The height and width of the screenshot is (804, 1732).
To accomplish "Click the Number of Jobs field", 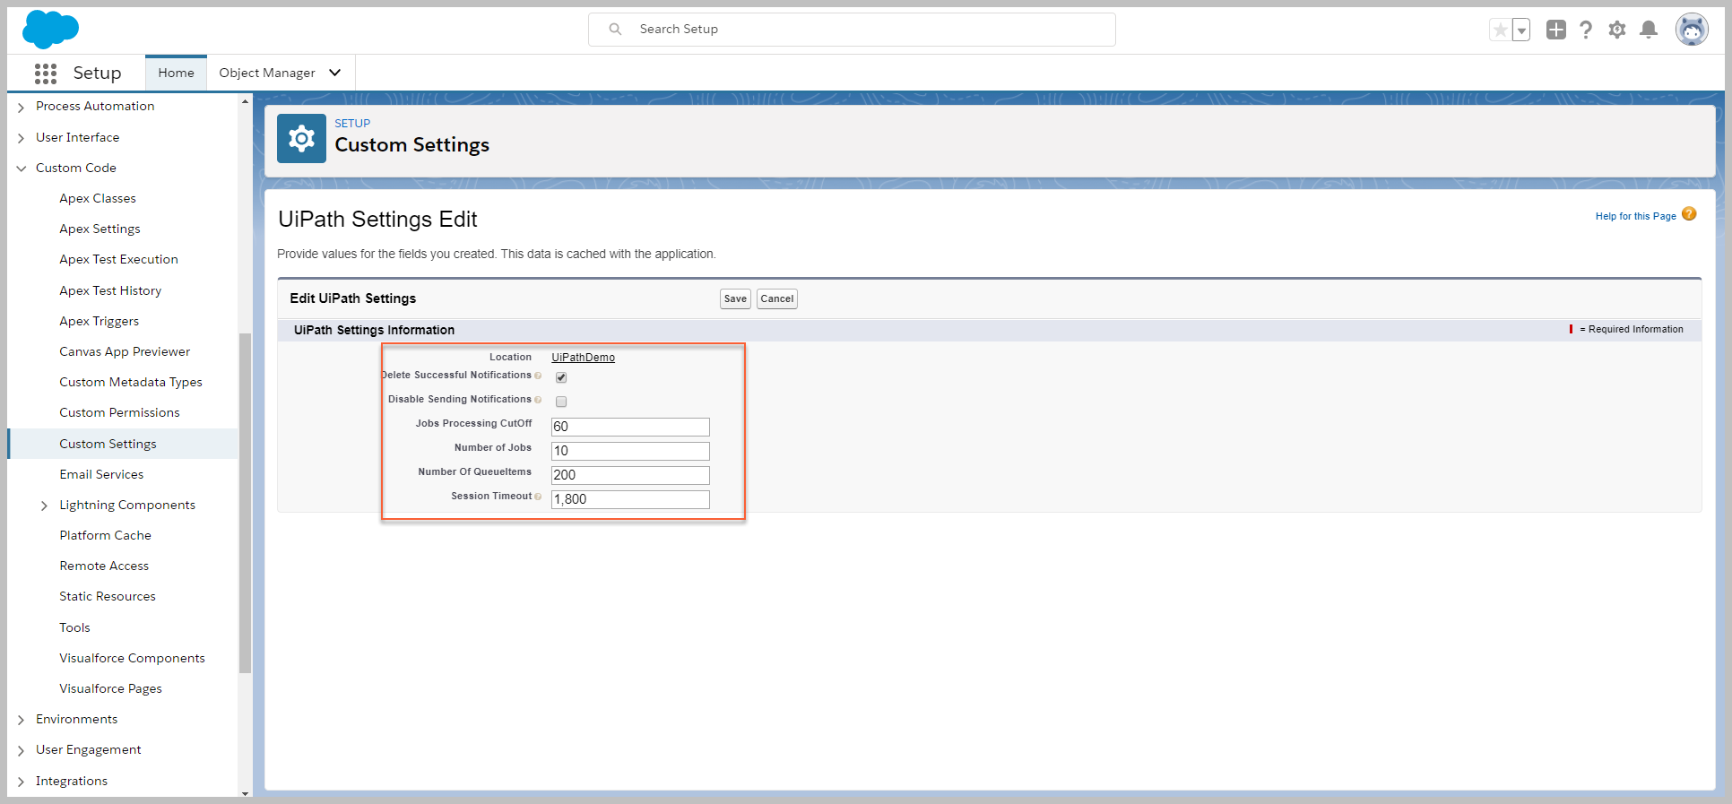I will pyautogui.click(x=630, y=451).
